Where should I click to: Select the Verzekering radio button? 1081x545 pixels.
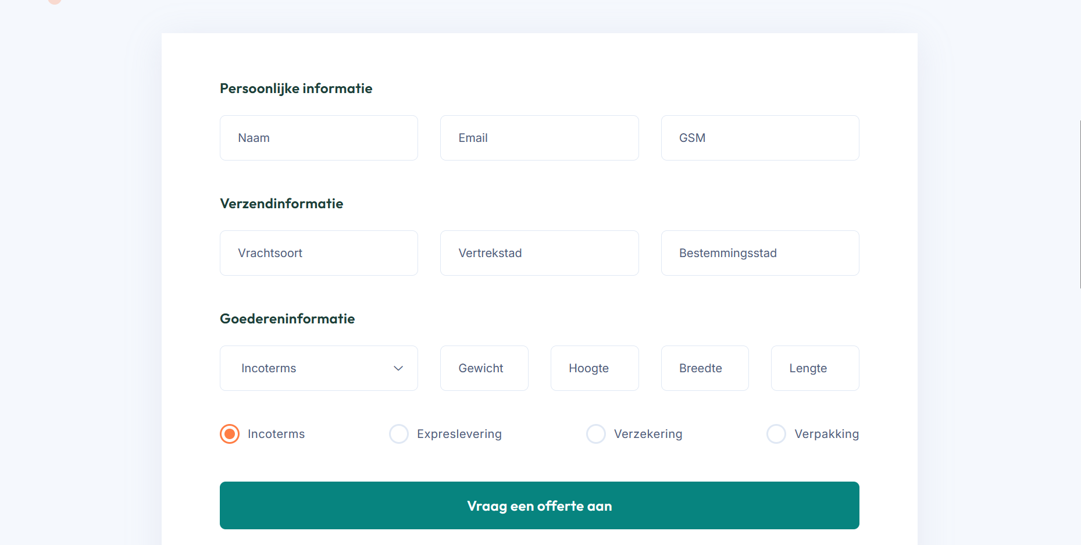pos(596,434)
